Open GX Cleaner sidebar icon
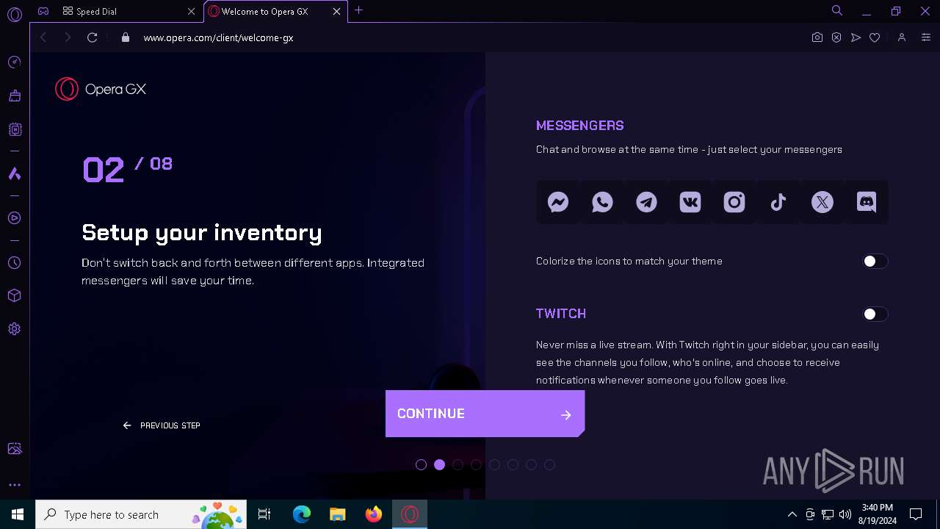Viewport: 940px width, 529px height. click(14, 96)
